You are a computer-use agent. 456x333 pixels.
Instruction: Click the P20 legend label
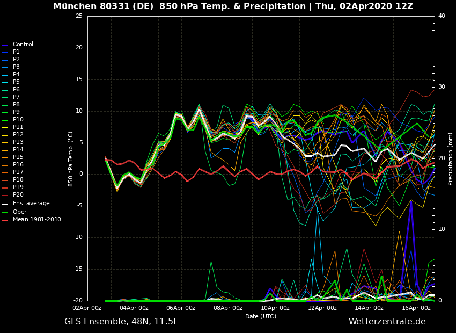coord(18,195)
